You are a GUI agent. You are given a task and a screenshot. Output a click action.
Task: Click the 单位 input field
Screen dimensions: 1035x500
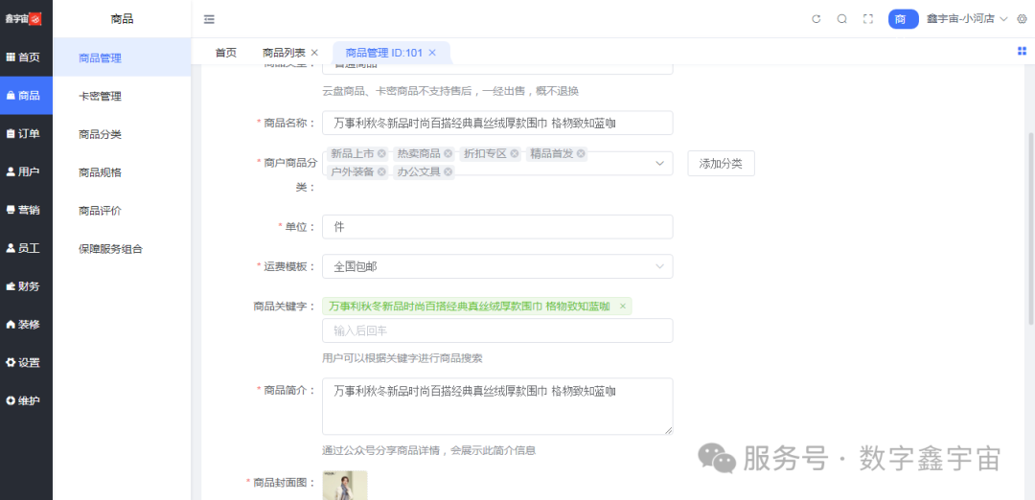497,227
